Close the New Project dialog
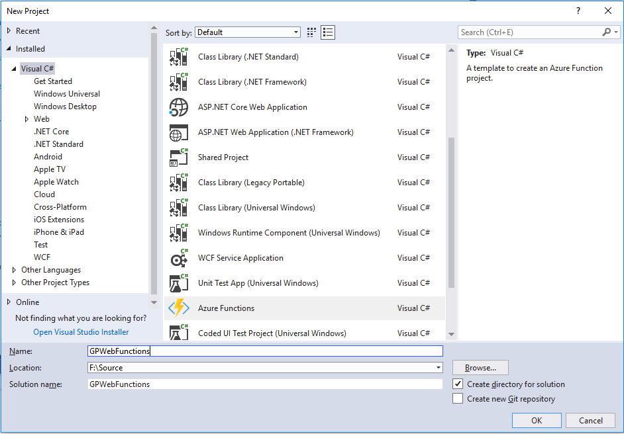This screenshot has height=434, width=624. [607, 11]
